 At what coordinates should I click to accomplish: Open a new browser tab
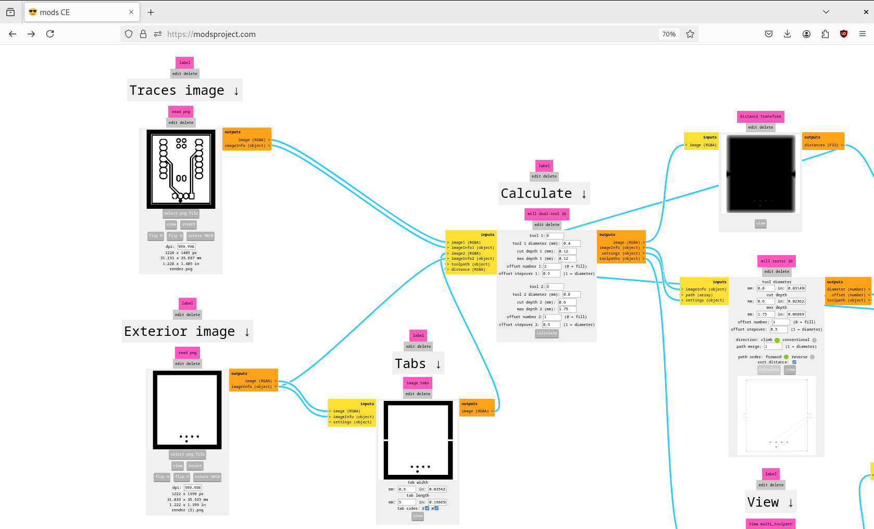(x=151, y=12)
